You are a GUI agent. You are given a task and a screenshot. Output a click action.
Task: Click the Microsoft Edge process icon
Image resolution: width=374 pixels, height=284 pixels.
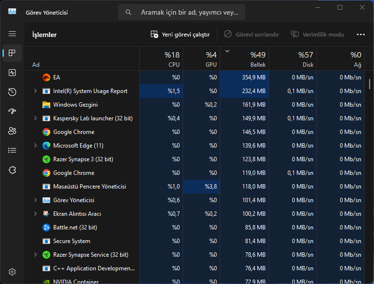[x=46, y=146]
